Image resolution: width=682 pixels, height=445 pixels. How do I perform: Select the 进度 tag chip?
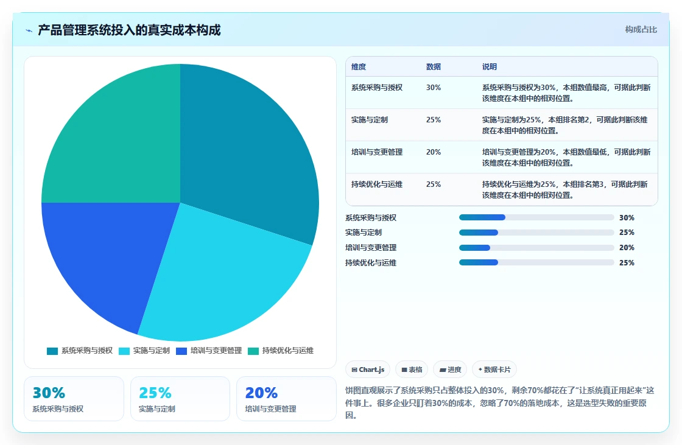450,370
